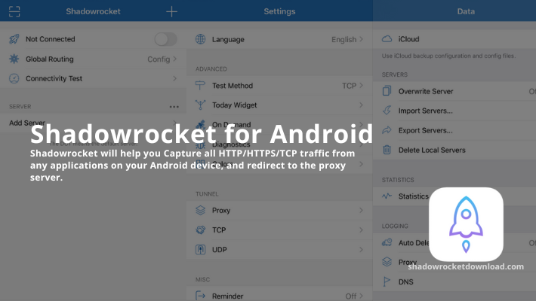Click the DNS flag icon
The width and height of the screenshot is (536, 301).
tap(387, 281)
